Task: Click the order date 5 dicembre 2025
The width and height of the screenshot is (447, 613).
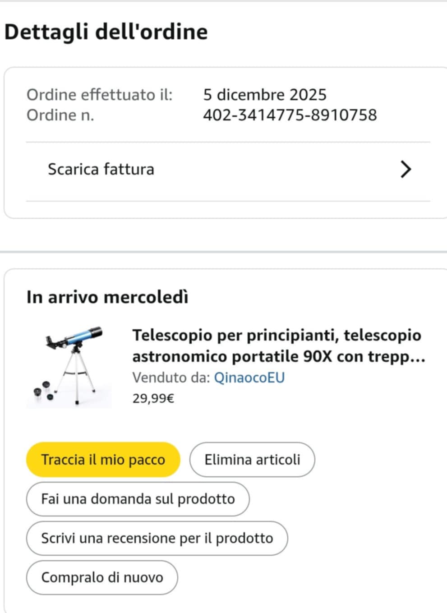Action: click(265, 95)
